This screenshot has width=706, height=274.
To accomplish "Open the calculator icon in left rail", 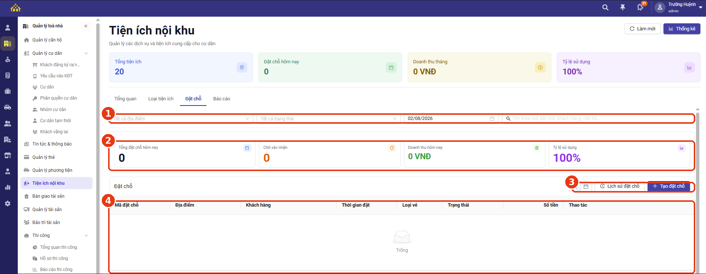I will pyautogui.click(x=8, y=76).
